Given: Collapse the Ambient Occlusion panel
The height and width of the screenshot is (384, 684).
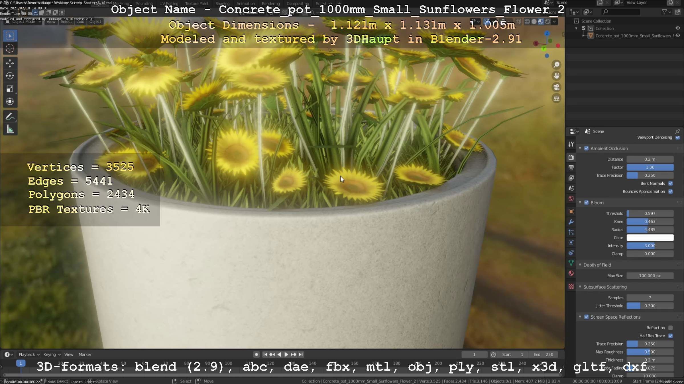Looking at the screenshot, I should point(580,148).
